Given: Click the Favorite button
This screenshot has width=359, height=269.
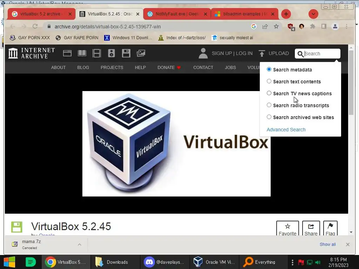Looking at the screenshot, I should (287, 228).
